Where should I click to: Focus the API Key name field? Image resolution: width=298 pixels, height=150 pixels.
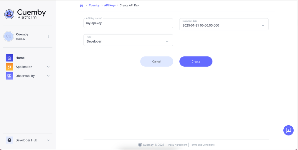coord(128,23)
